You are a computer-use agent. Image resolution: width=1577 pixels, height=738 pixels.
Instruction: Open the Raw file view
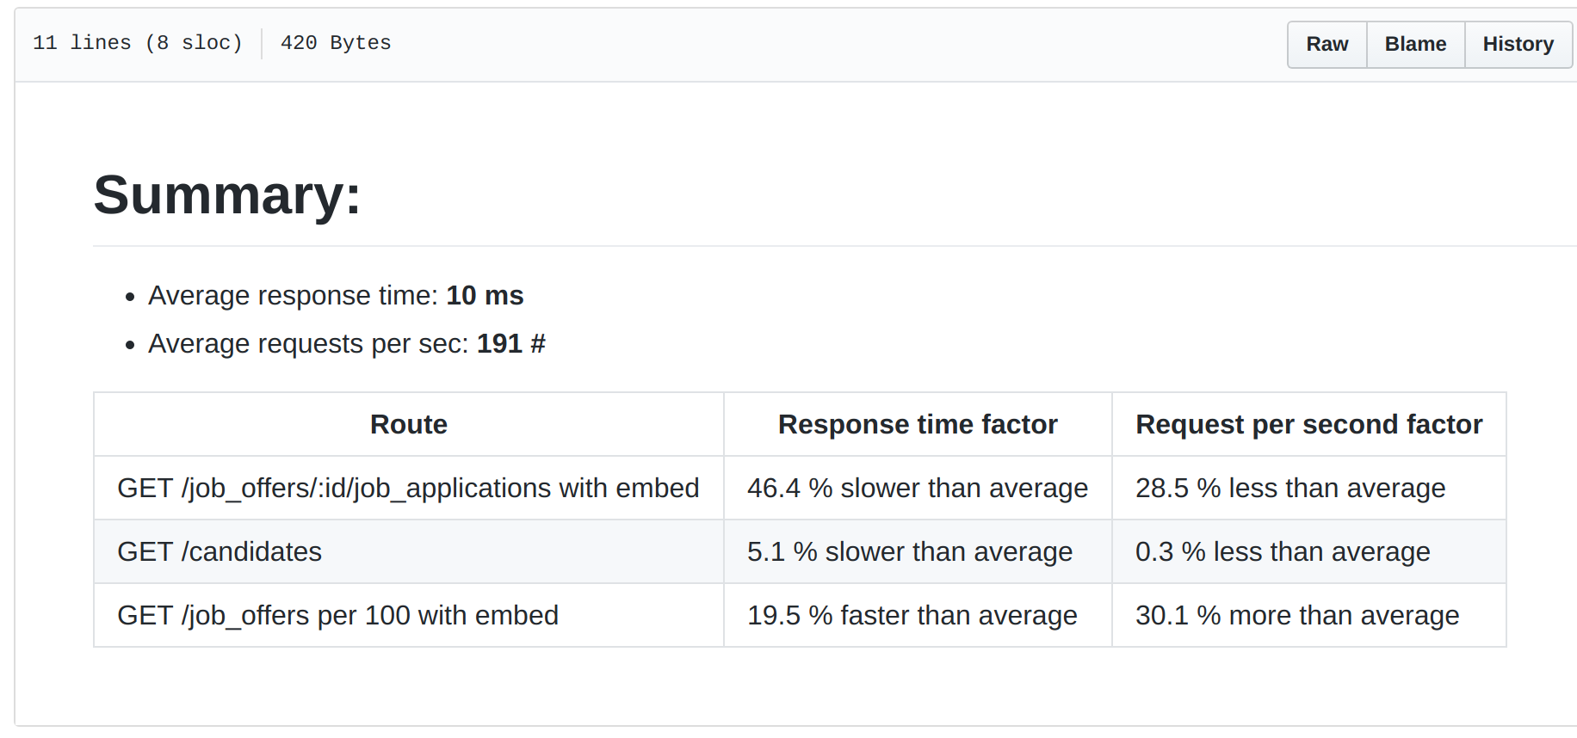(1327, 44)
